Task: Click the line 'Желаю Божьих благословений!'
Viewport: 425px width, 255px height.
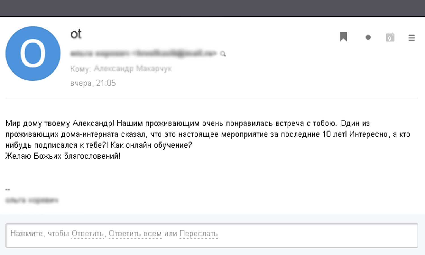Action: (63, 156)
